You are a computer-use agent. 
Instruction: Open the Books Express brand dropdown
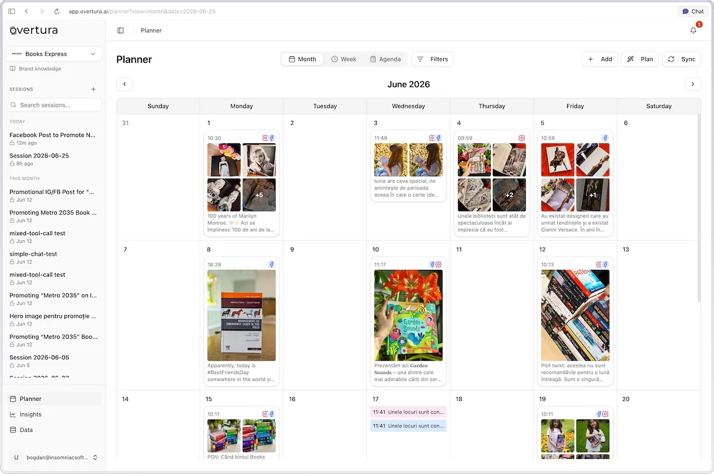click(54, 54)
